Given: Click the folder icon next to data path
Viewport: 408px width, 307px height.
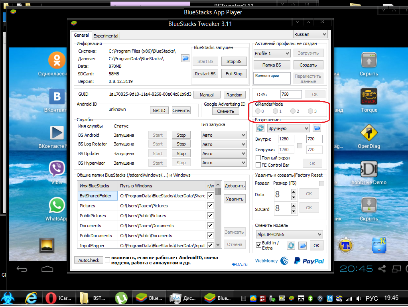Looking at the screenshot, I should [x=185, y=59].
